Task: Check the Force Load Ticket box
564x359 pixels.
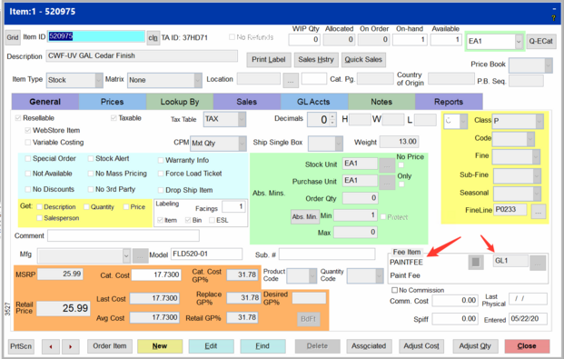Action: tap(161, 174)
